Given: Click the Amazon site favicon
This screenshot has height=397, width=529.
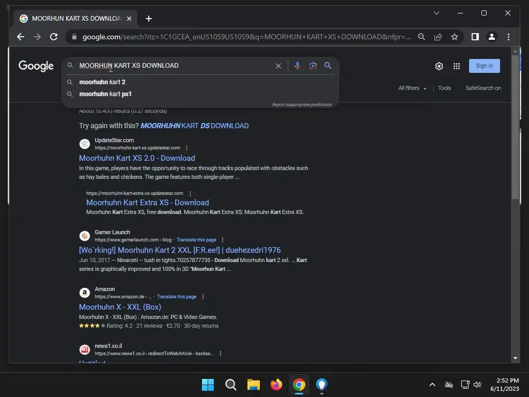Looking at the screenshot, I should coord(85,293).
